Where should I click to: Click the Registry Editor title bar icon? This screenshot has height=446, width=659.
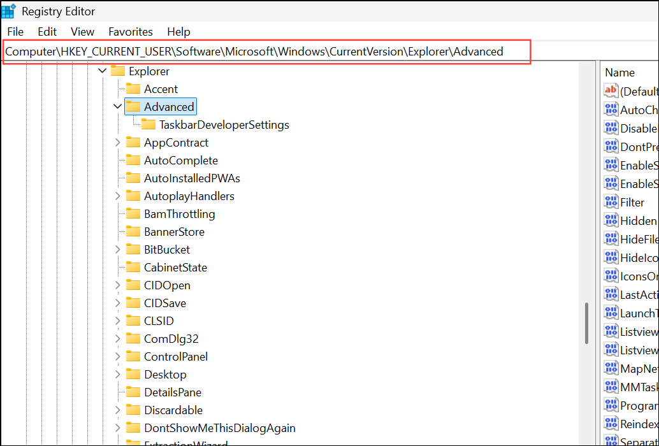pyautogui.click(x=8, y=11)
